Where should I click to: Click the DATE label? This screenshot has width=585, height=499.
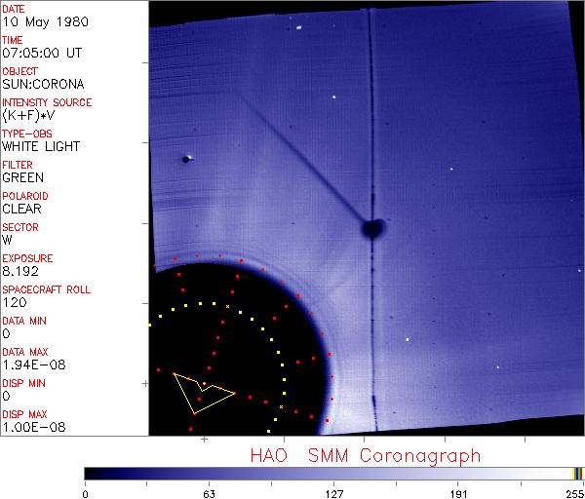pos(13,9)
